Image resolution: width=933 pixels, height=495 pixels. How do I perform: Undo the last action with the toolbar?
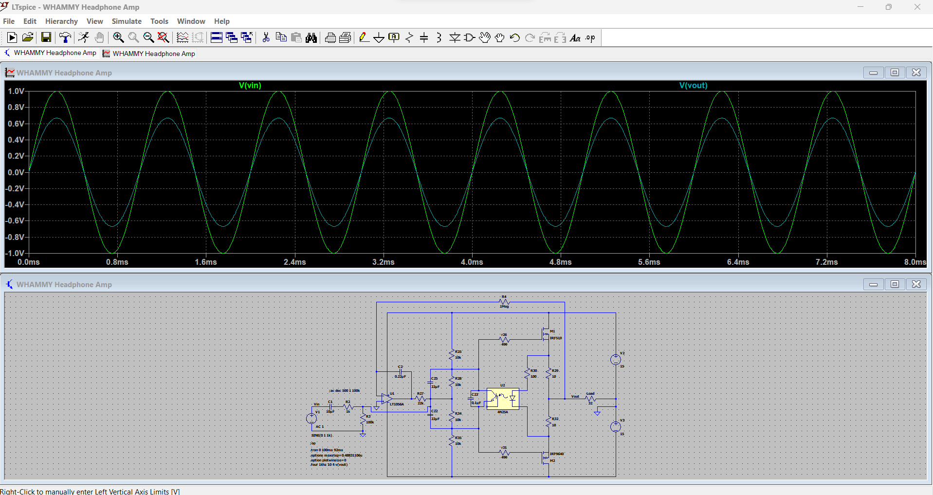(515, 37)
